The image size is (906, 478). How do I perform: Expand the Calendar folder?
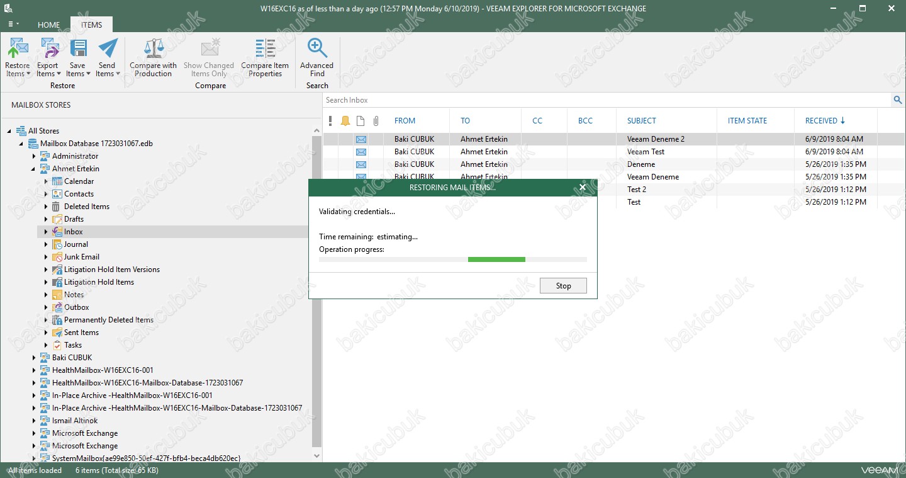pos(46,181)
